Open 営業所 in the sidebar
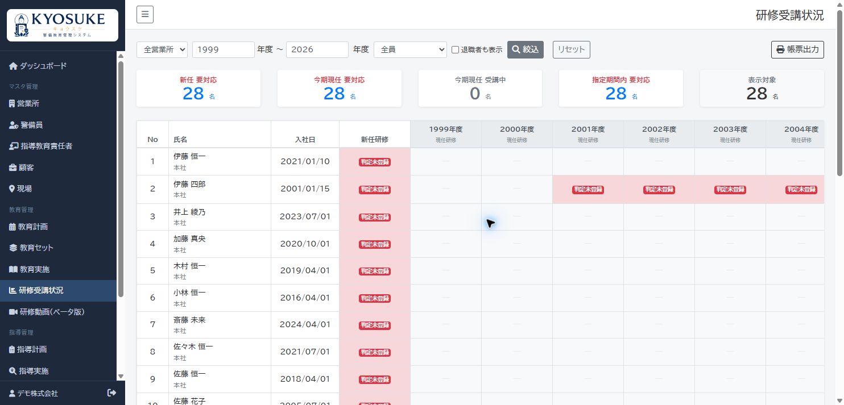Viewport: 844px width, 405px height. pos(24,103)
